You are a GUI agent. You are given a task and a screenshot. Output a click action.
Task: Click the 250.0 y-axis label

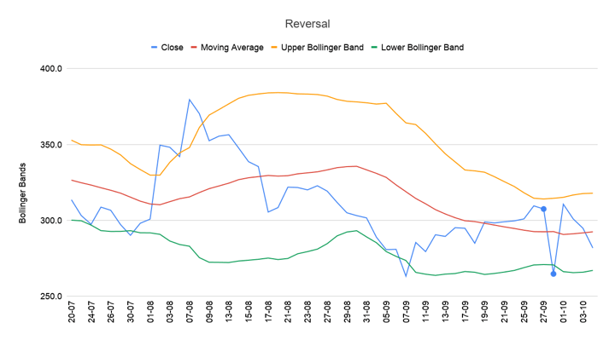click(x=51, y=297)
